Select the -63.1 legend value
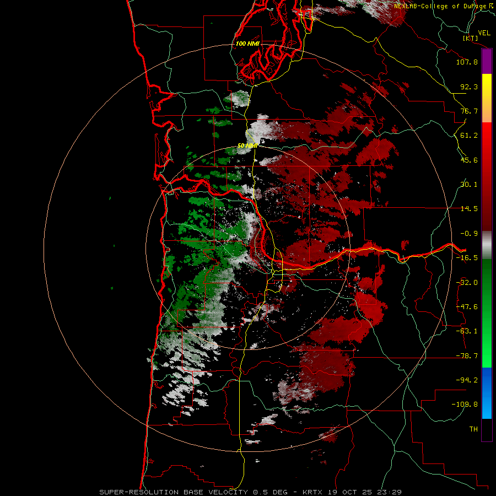 467,331
